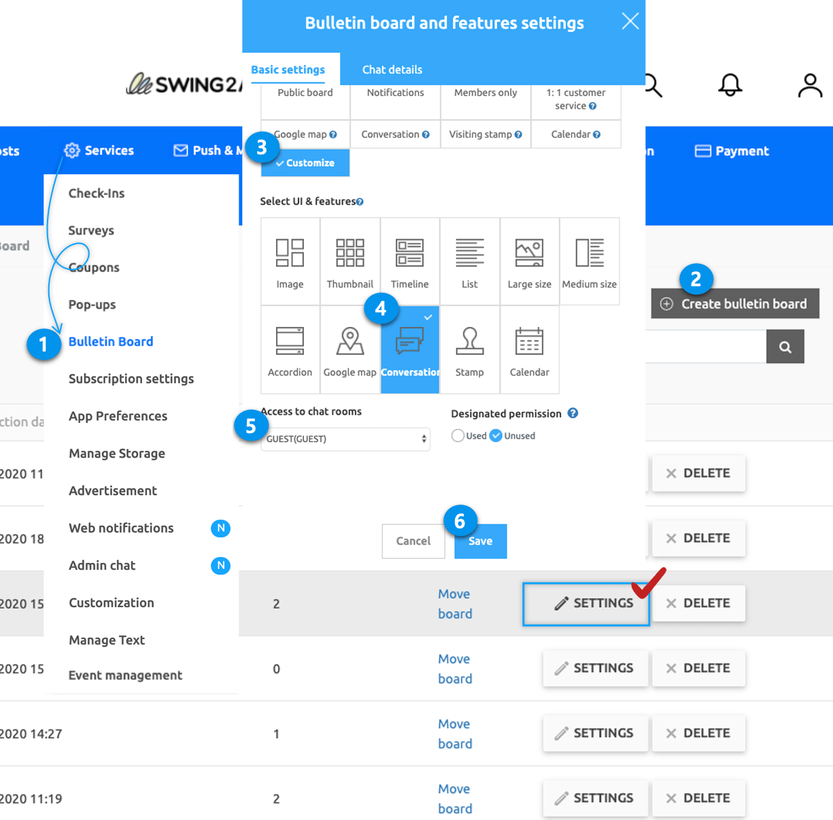Click the Save button
This screenshot has height=820, width=833.
(x=480, y=541)
